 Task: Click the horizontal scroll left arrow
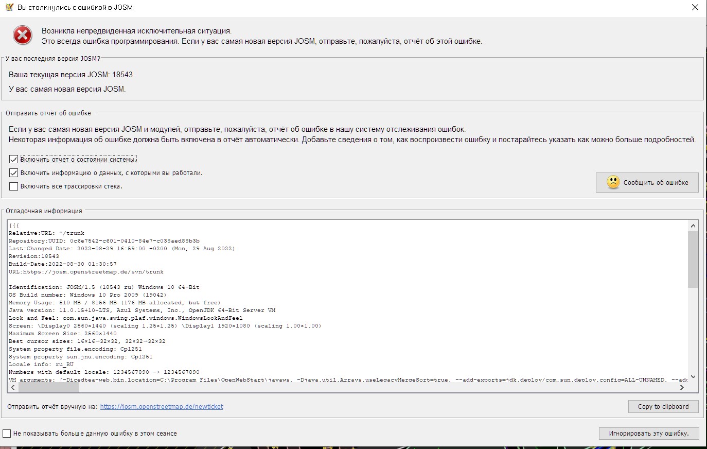tap(13, 387)
